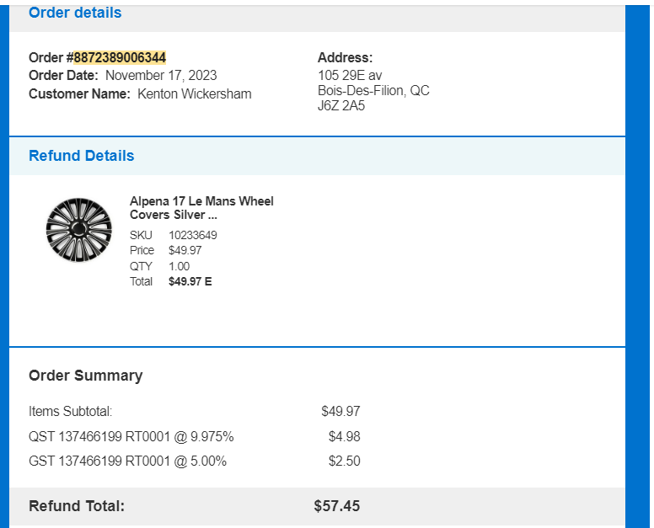Click the bold item total $49.97 E

click(x=190, y=282)
